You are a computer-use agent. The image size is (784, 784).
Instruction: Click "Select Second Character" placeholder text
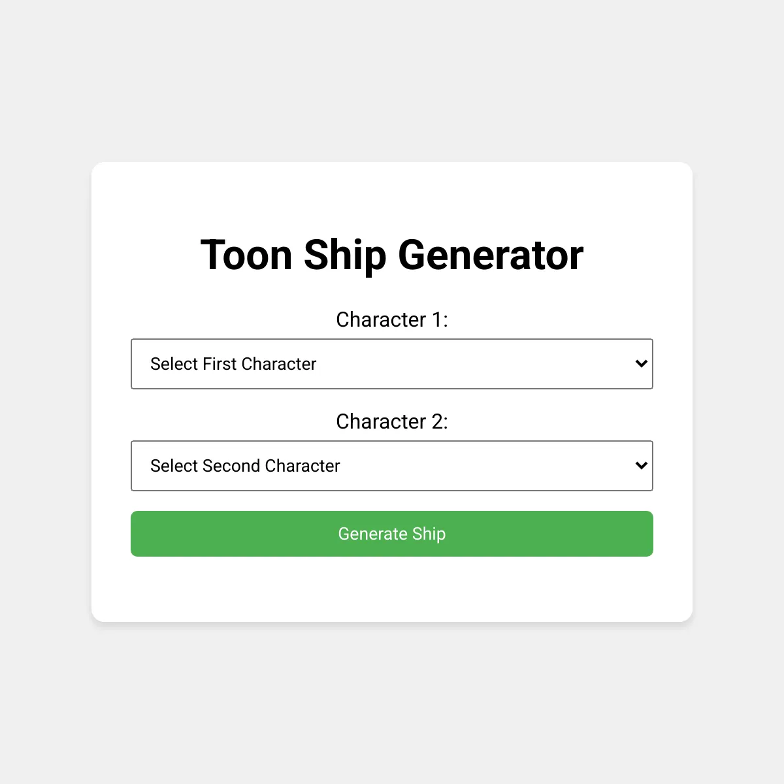[245, 466]
